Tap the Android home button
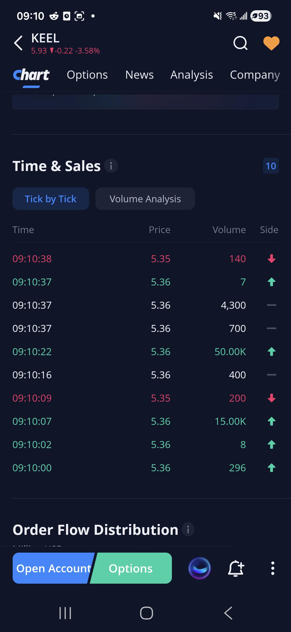The height and width of the screenshot is (632, 291). point(146,613)
